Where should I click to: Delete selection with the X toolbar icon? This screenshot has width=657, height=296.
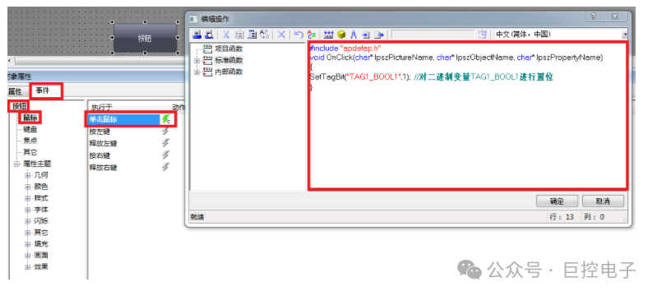tap(281, 35)
